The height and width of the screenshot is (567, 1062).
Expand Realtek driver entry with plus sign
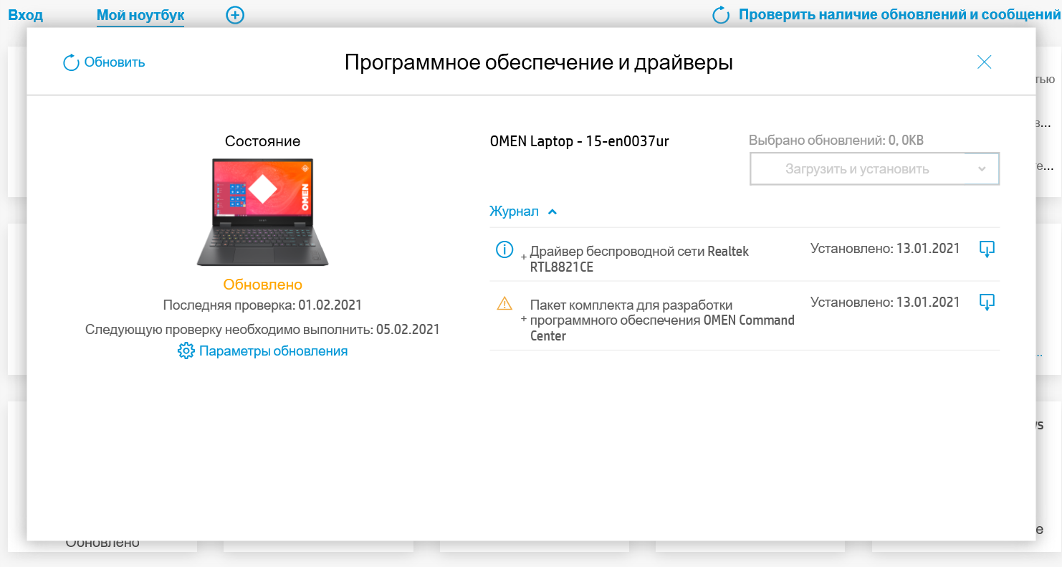[x=523, y=257]
